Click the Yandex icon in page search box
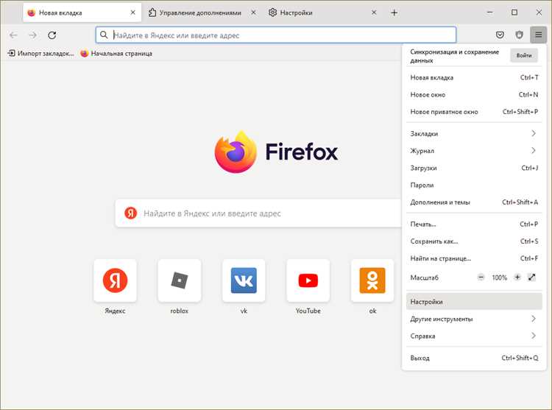 (x=130, y=213)
